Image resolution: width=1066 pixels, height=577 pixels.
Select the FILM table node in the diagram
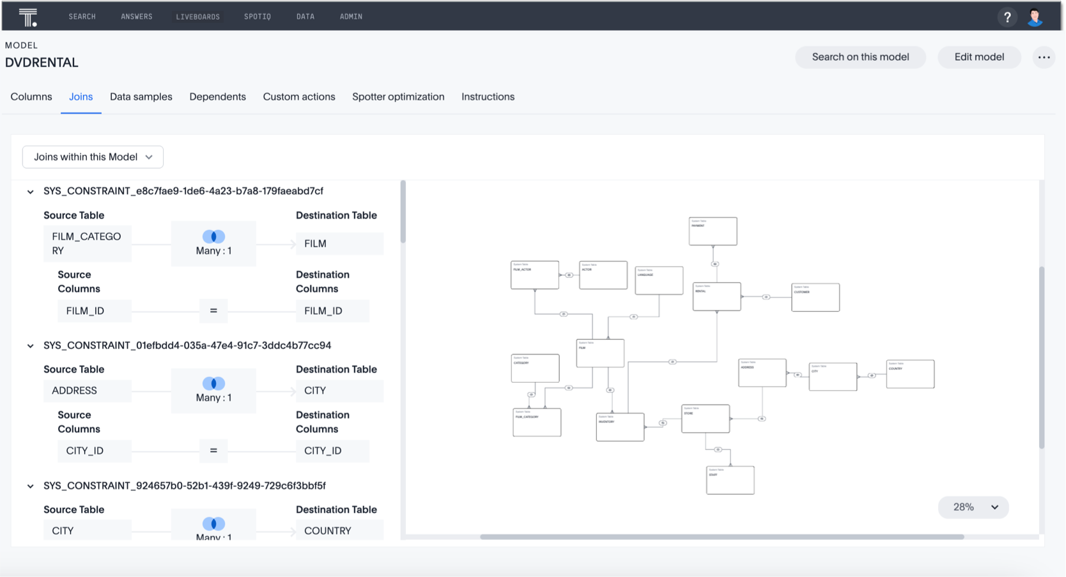(599, 352)
